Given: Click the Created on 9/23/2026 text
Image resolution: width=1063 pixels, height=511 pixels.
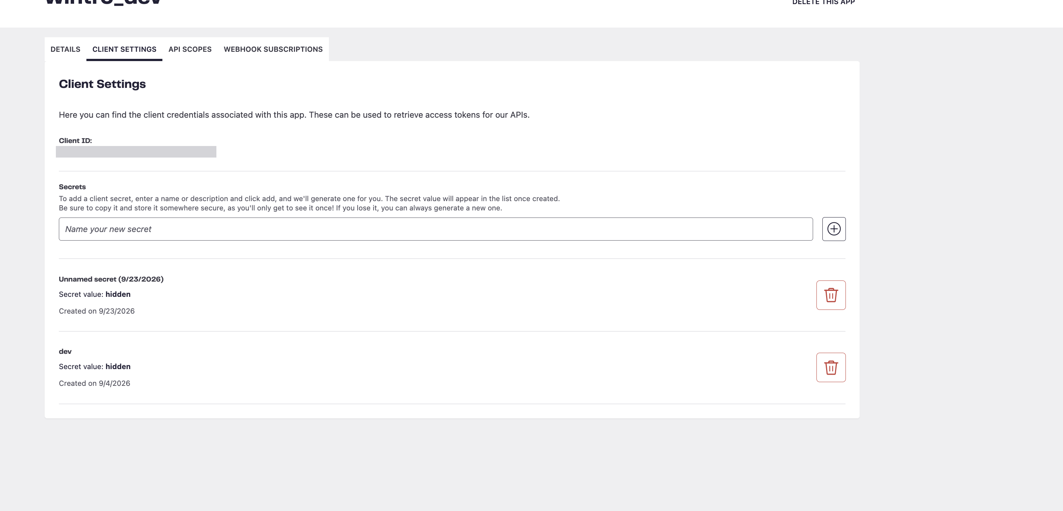Looking at the screenshot, I should (96, 311).
